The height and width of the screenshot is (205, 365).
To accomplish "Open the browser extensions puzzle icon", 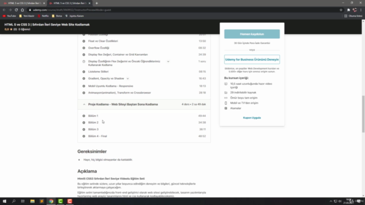I will pyautogui.click(x=348, y=10).
